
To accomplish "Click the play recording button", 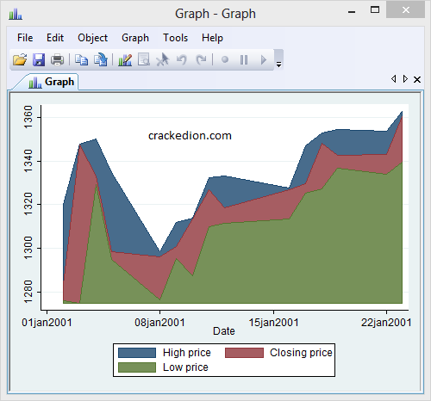I will pyautogui.click(x=264, y=59).
